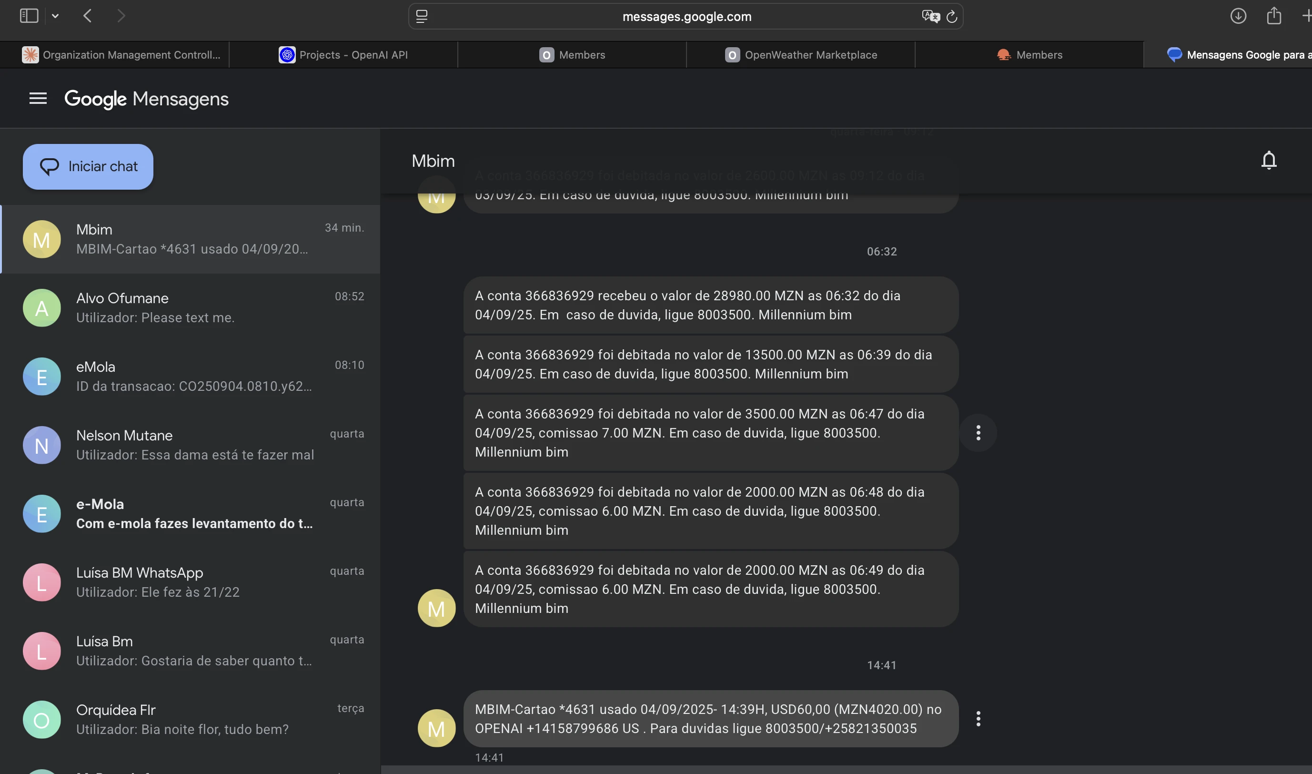The image size is (1312, 774).
Task: Click the Safari share icon
Action: [x=1273, y=16]
